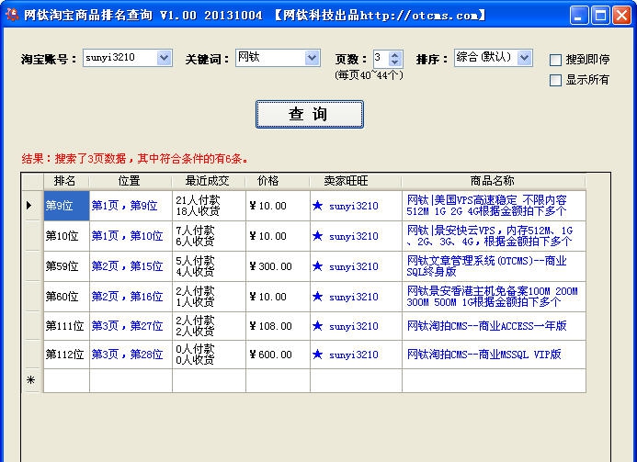The width and height of the screenshot is (637, 462).
Task: Open product link 网钛|美国VPS高速稳定
Action: pos(486,206)
